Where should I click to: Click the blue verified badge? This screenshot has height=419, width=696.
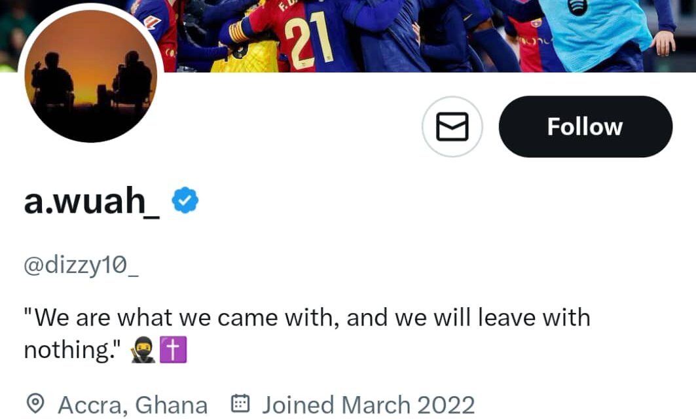click(185, 202)
